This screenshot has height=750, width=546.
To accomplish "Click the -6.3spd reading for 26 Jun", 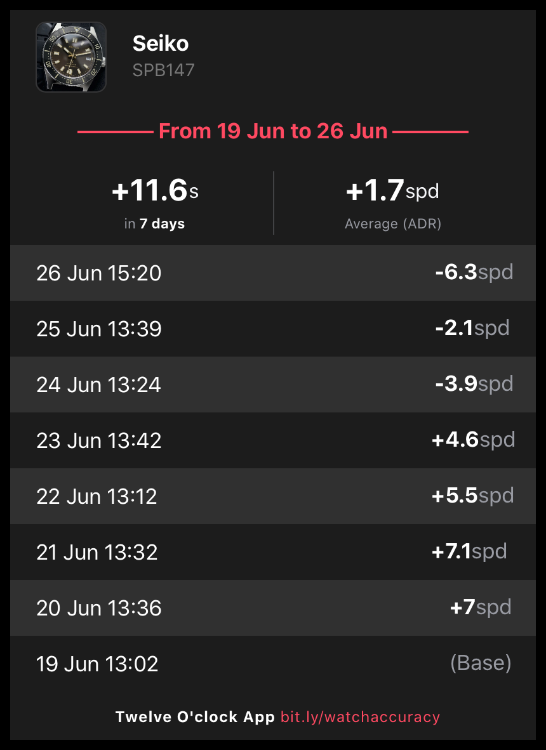I will [474, 272].
